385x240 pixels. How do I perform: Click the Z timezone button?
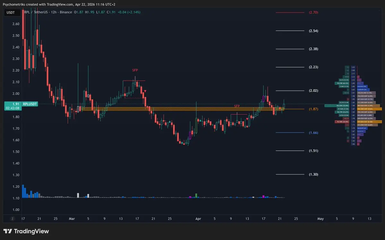[13, 219]
